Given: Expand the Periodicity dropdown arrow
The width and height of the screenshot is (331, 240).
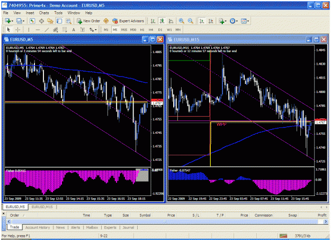Looking at the screenshot, I should pyautogui.click(x=237, y=21).
